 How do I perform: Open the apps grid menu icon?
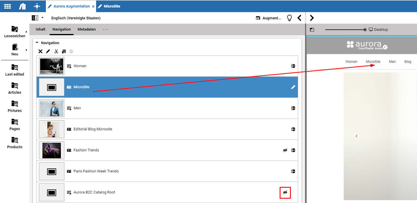pos(8,6)
